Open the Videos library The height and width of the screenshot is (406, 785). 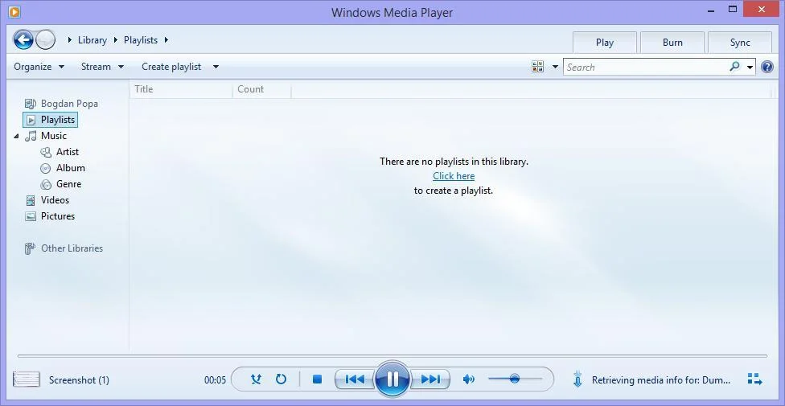55,199
